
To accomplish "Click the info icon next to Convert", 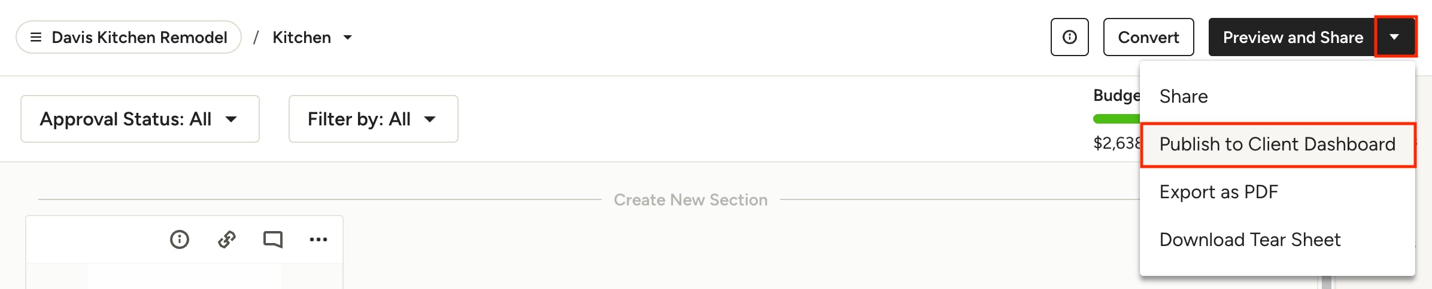I will pyautogui.click(x=1069, y=37).
